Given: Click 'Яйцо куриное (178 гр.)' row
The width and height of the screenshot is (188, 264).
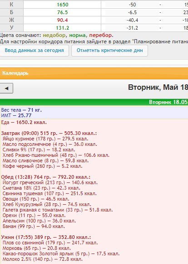Looking at the screenshot, I should coord(45,139).
